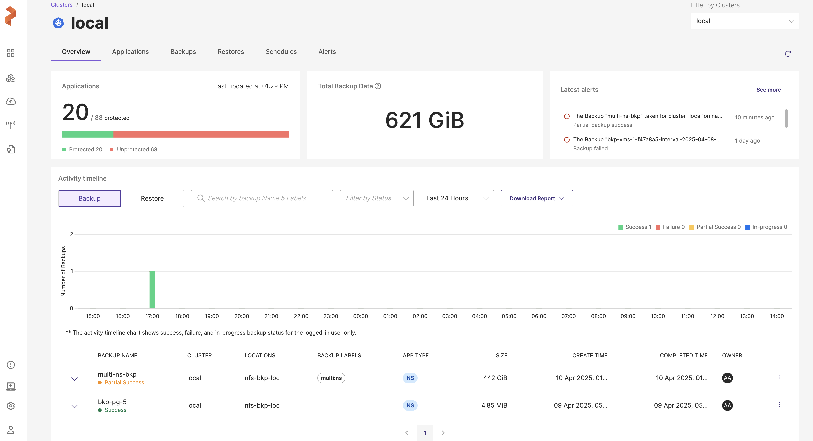This screenshot has height=441, width=813.
Task: Click the backup name search field
Action: click(262, 198)
